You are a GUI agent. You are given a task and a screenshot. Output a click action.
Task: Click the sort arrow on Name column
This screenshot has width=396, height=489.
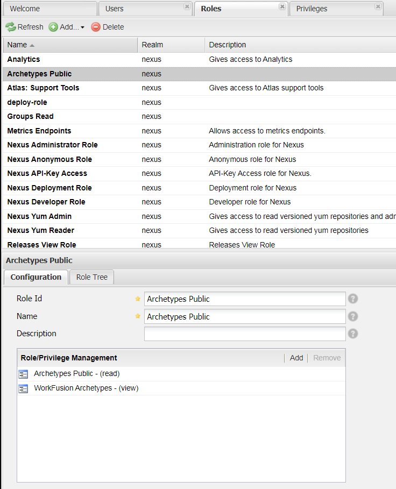(32, 46)
